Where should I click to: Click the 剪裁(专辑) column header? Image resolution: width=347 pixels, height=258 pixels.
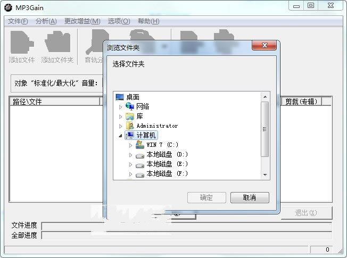tap(301, 102)
